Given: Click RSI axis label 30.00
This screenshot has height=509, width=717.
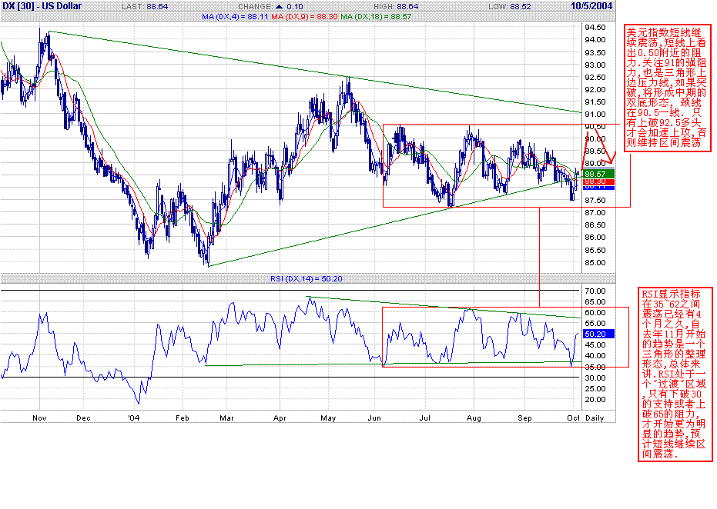Looking at the screenshot, I should (595, 378).
